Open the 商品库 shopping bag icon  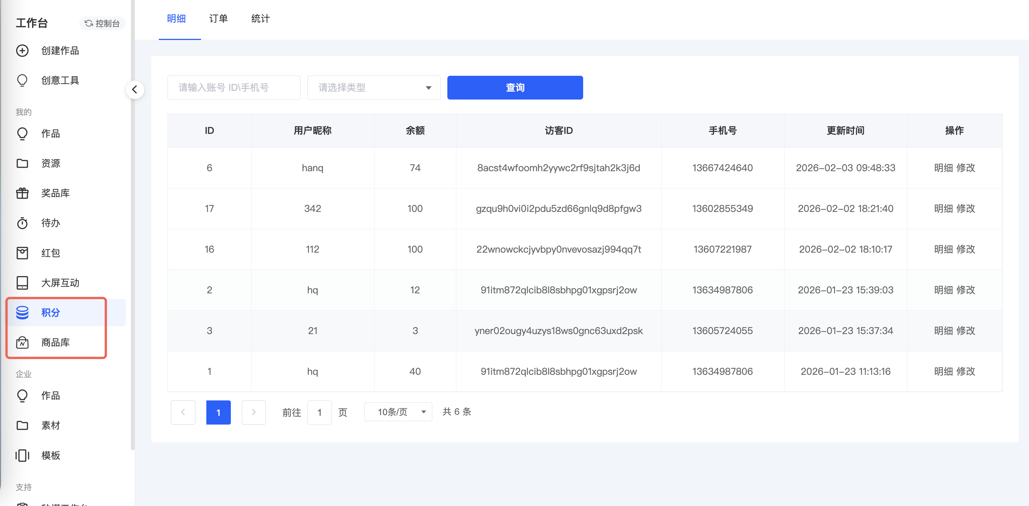(x=22, y=343)
